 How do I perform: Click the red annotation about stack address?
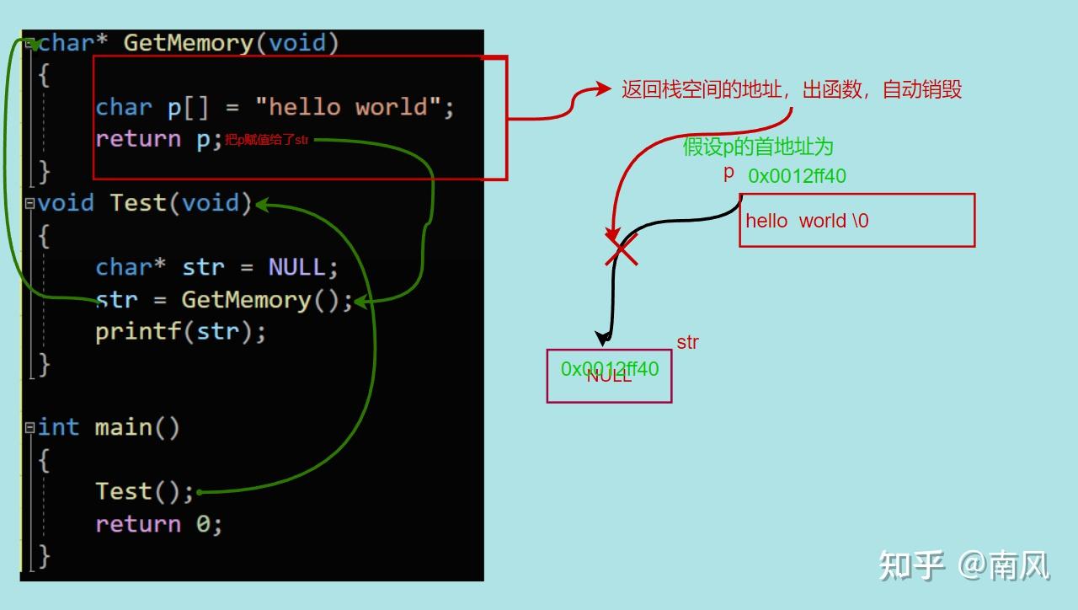point(792,89)
